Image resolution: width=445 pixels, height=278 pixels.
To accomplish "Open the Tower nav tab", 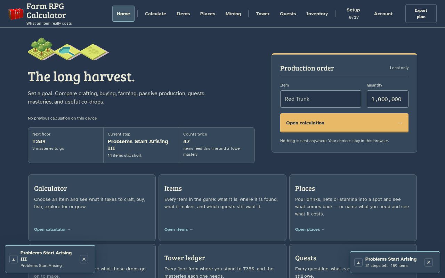I will [262, 14].
